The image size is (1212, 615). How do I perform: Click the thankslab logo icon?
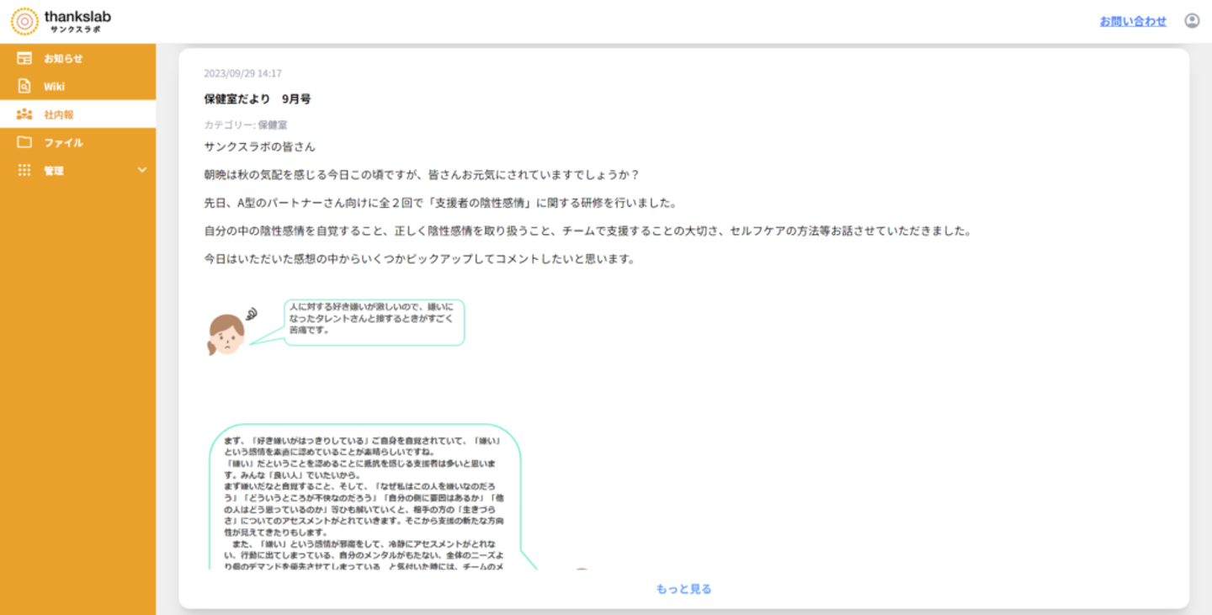click(24, 21)
